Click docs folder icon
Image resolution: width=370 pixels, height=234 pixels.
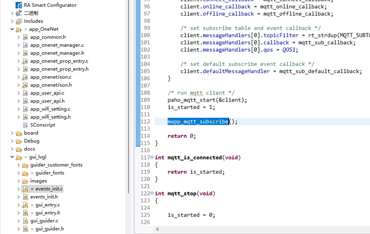coord(19,149)
